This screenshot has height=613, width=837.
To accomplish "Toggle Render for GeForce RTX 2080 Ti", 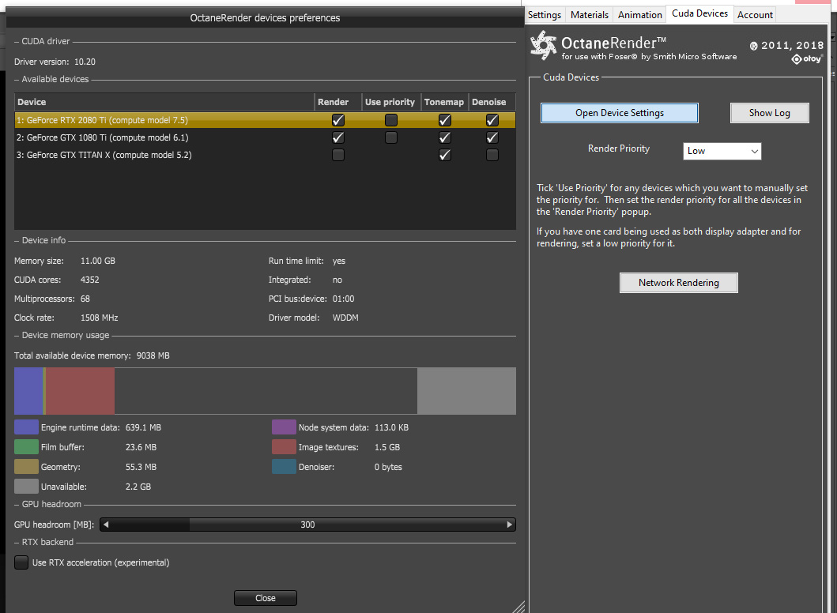I will click(x=338, y=120).
